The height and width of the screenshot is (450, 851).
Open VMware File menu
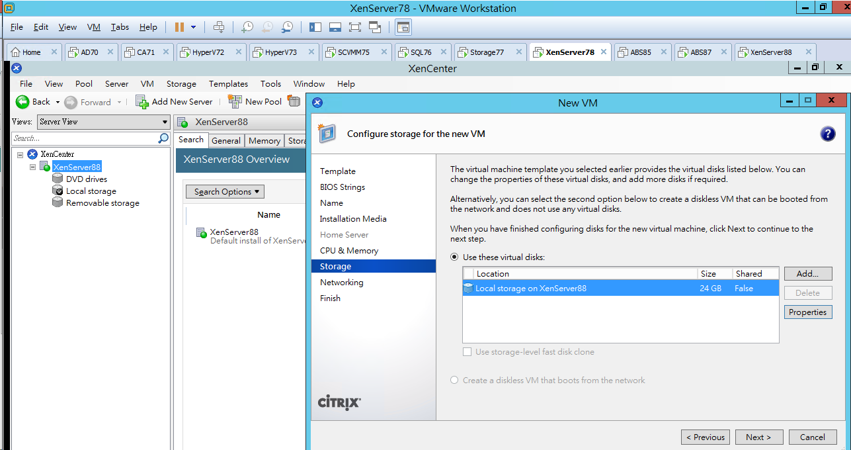(17, 27)
